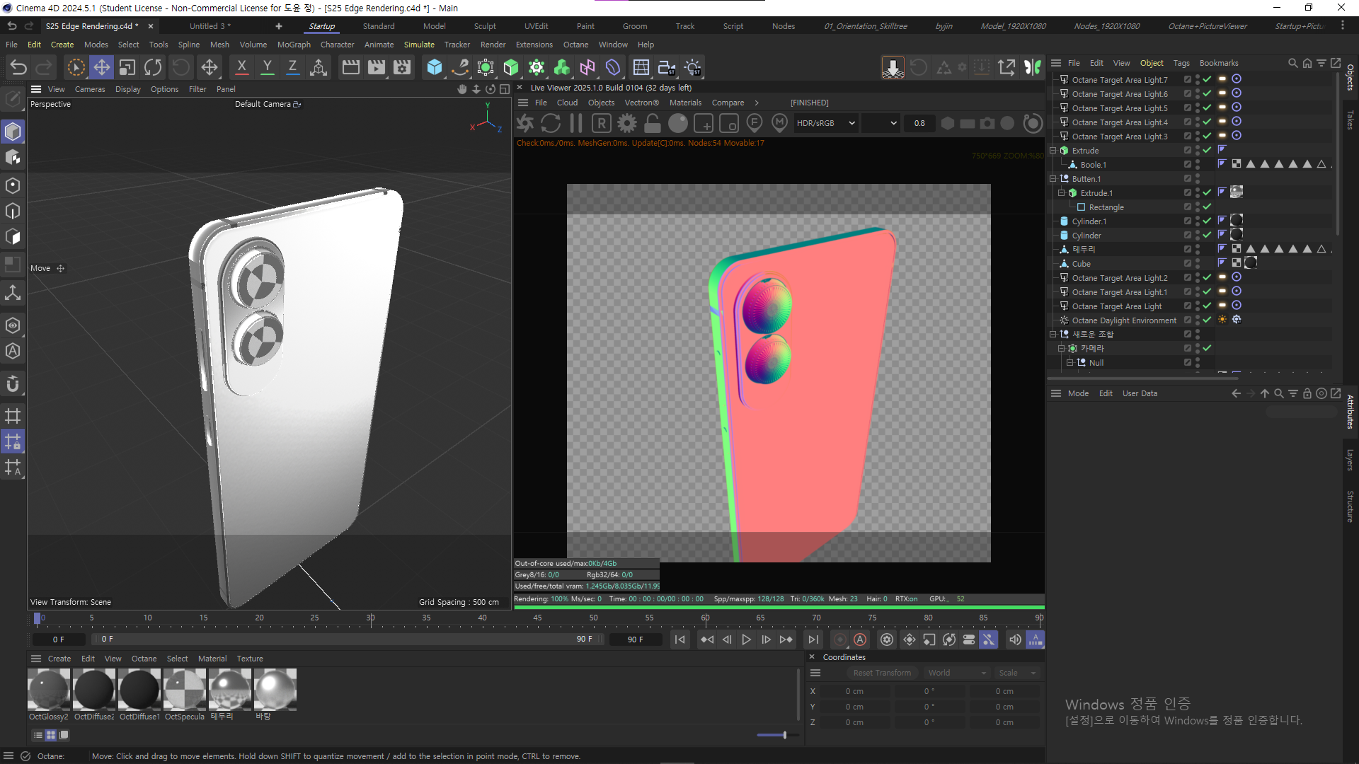Viewport: 1359px width, 764px height.
Task: Open Cameras menu in viewport
Action: click(90, 89)
